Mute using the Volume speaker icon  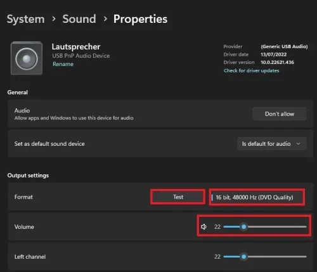tap(204, 227)
